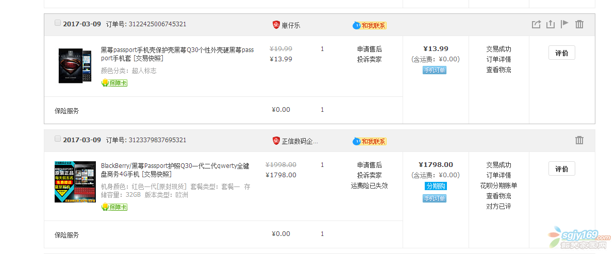Viewport: 616px width, 254px height.
Task: Click the flag icon on the first order
Action: point(564,24)
